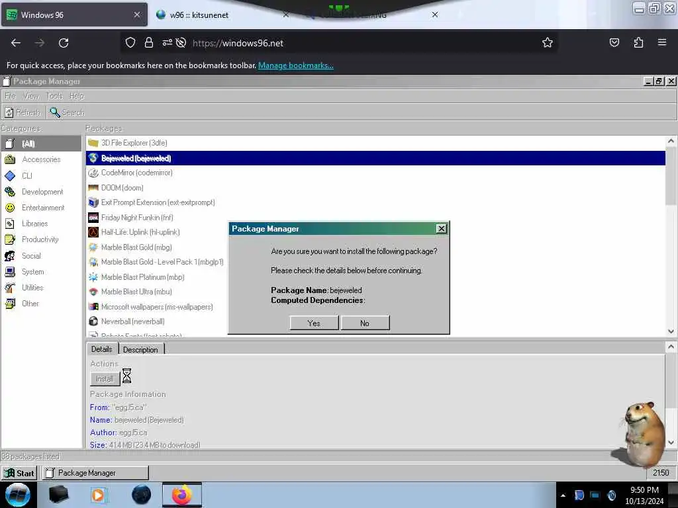
Task: Select Marble Blast Ultra package icon
Action: click(x=93, y=292)
